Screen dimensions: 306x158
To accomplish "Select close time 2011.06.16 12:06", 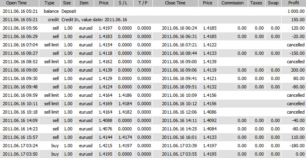I will [179, 112].
